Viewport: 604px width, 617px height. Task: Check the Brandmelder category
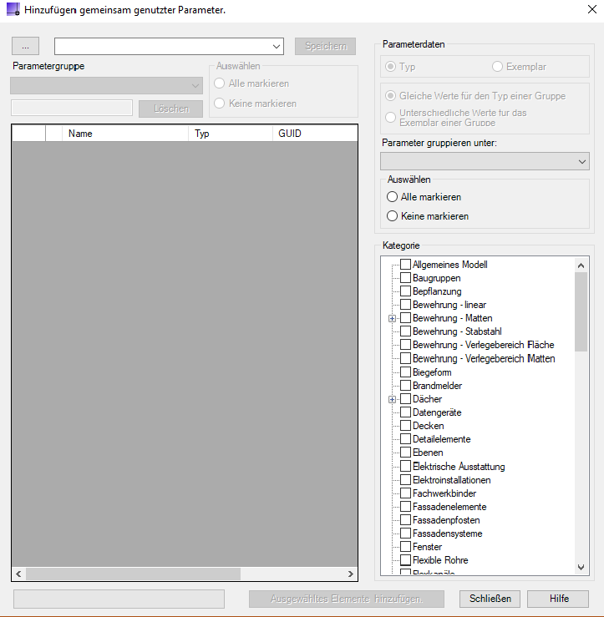coord(405,385)
